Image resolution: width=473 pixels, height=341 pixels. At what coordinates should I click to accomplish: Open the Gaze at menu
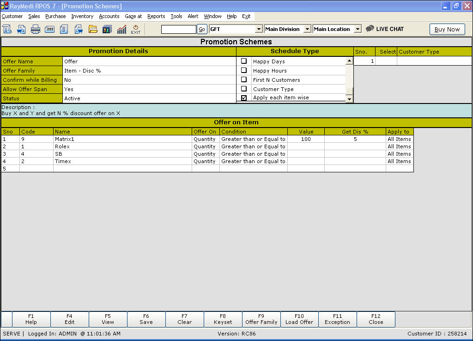point(133,16)
